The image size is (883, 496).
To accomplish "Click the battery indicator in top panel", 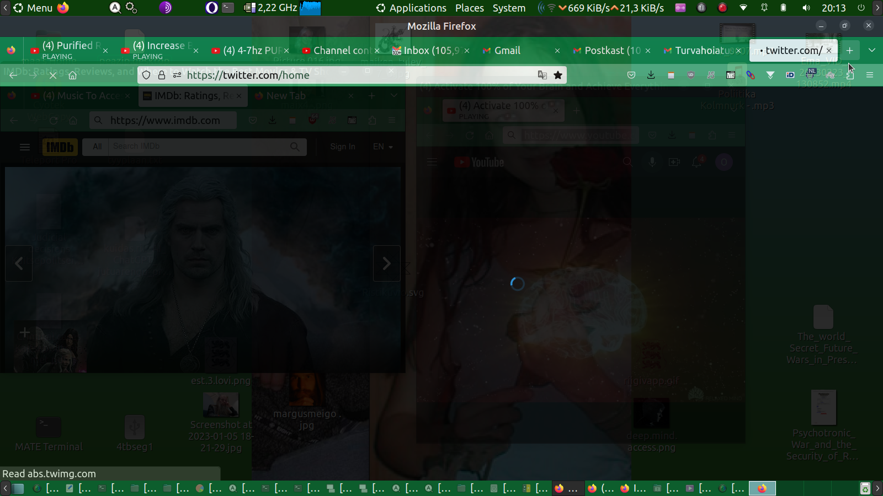I will (784, 8).
